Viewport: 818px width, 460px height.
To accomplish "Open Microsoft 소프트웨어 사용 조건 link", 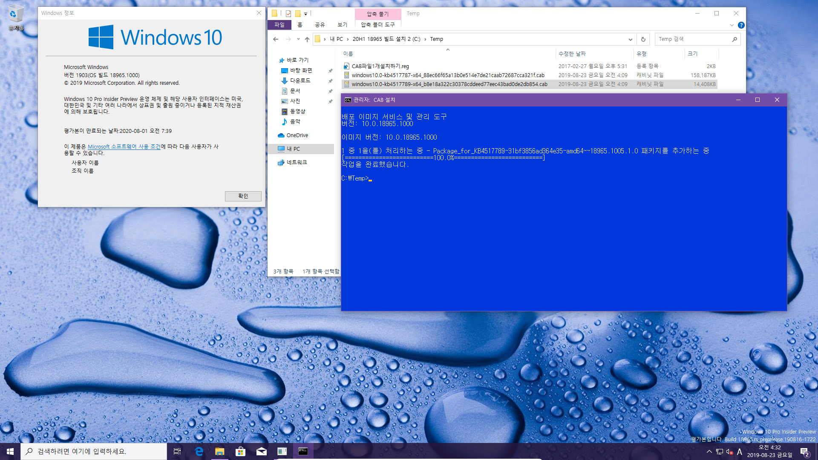I will click(124, 147).
